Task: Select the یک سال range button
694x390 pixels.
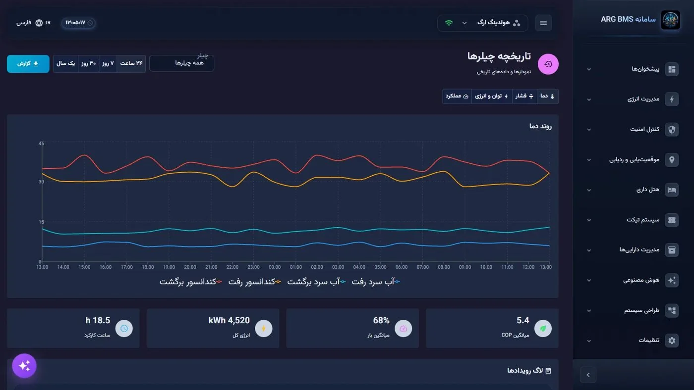Action: [x=66, y=64]
